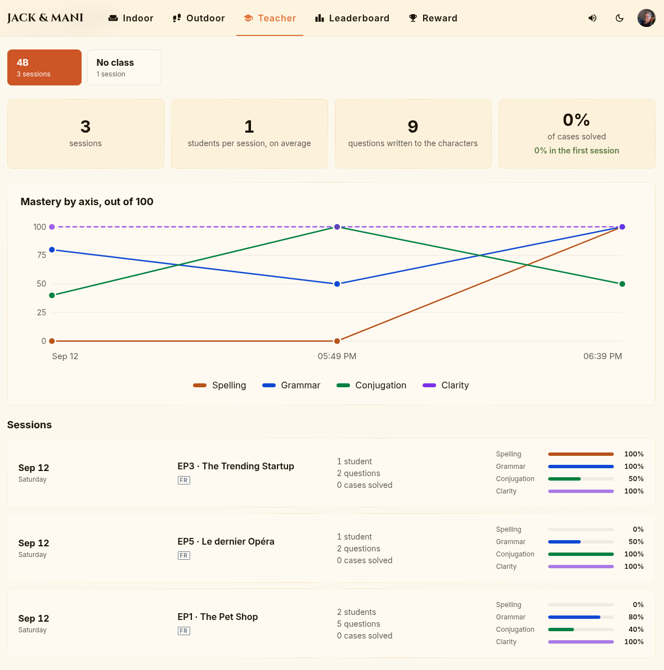Click the EP5 Spelling 0% progress bar
The image size is (664, 670).
(x=581, y=529)
